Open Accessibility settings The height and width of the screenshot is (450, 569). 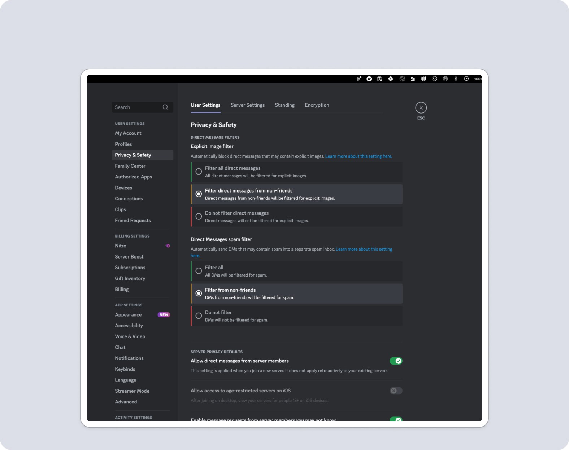point(142,326)
